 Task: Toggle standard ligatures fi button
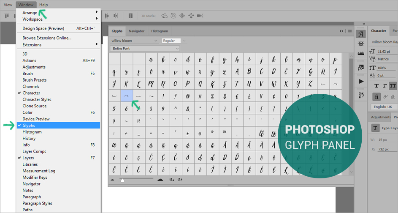pos(376,97)
